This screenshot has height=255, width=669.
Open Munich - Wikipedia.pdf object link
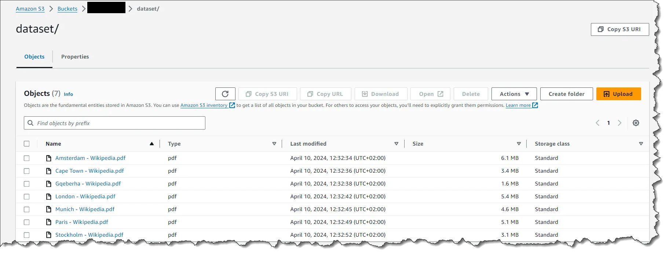pyautogui.click(x=85, y=209)
